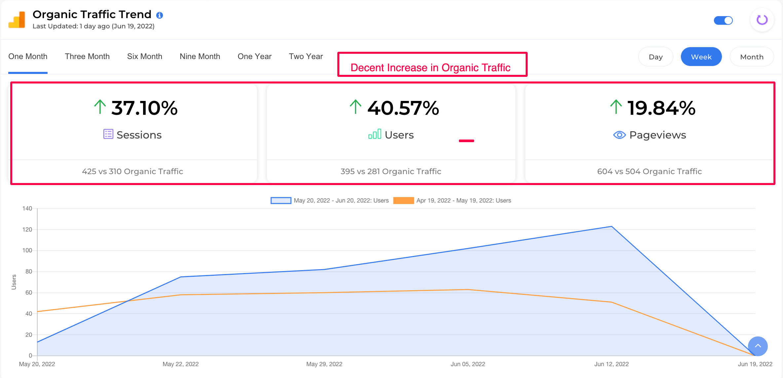Switch to the Six Month tab
The width and height of the screenshot is (783, 378).
(x=145, y=56)
